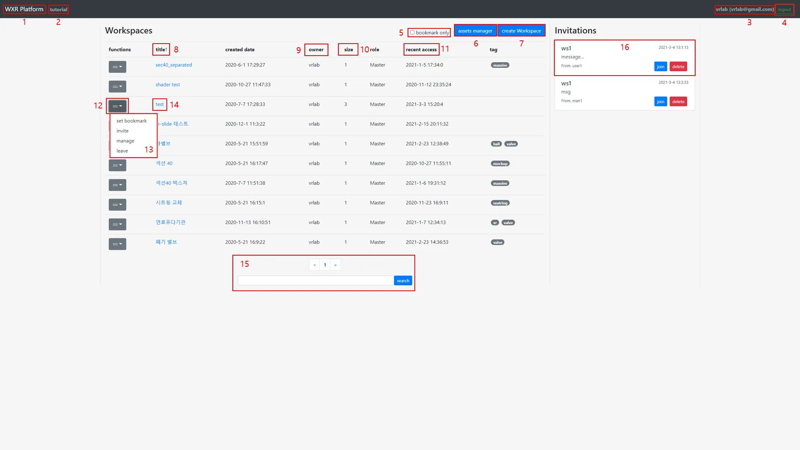Sort table by title column header
This screenshot has width=800, height=450.
(161, 50)
